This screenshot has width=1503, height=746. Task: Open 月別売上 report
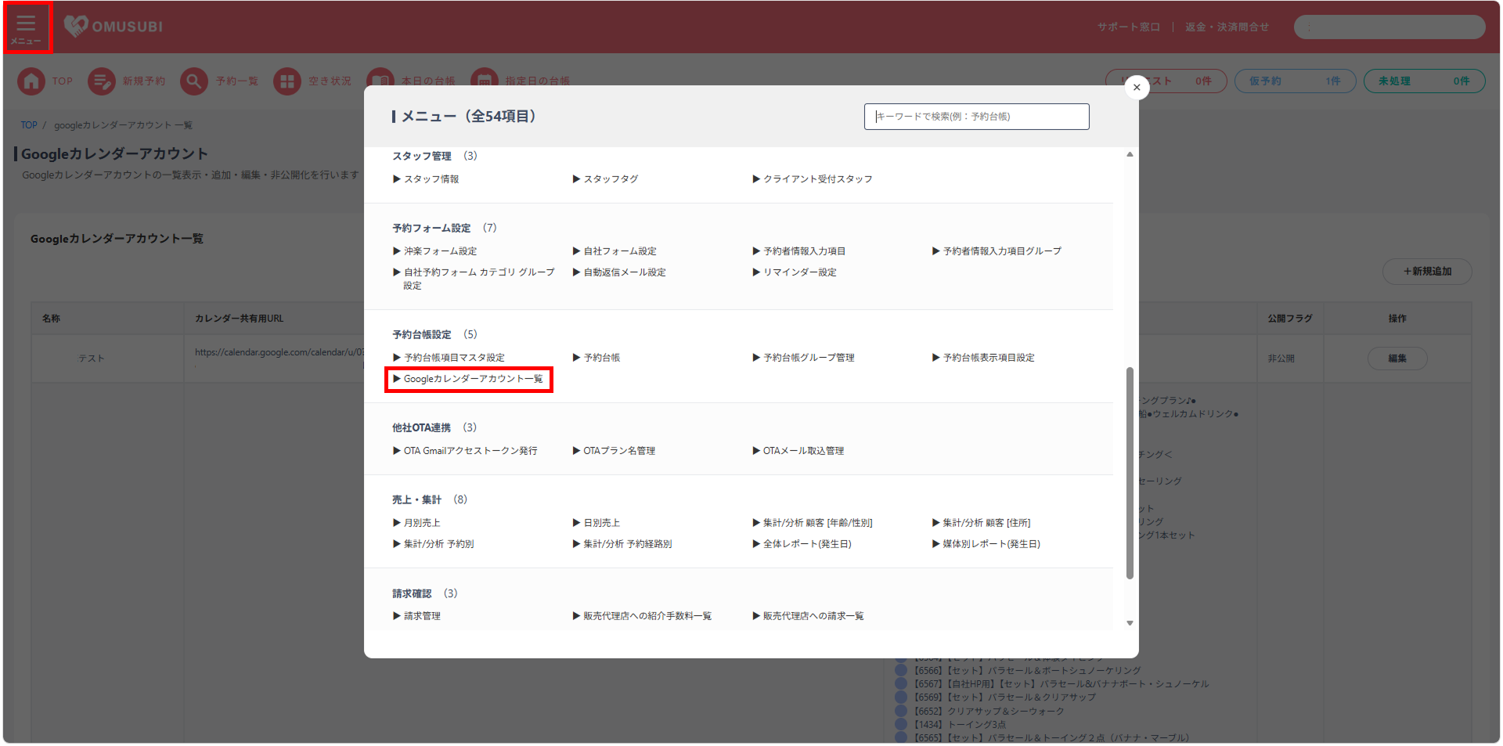pos(416,523)
